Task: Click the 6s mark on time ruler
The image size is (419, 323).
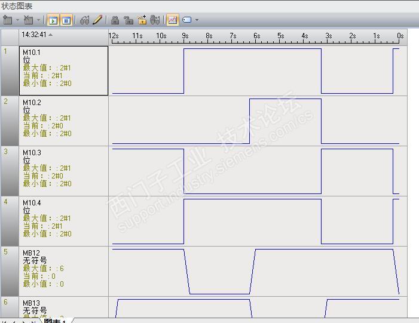Action: pyautogui.click(x=256, y=36)
